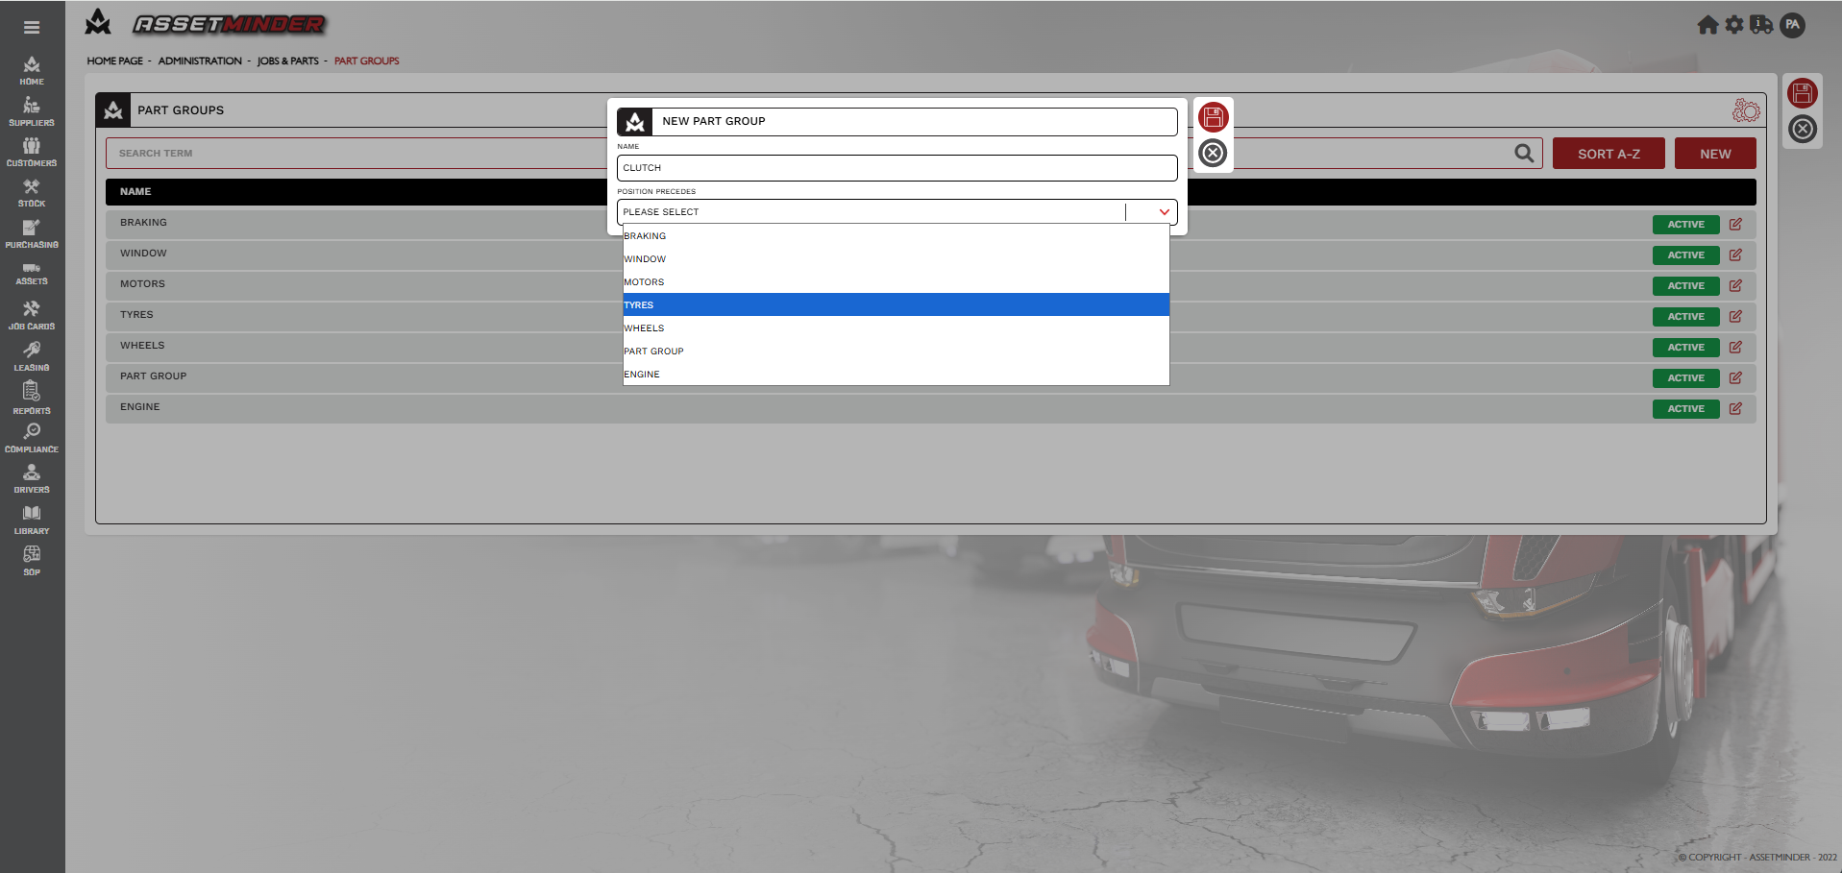Viewport: 1842px width, 873px height.
Task: Open the Suppliers section in sidebar
Action: pos(32,111)
